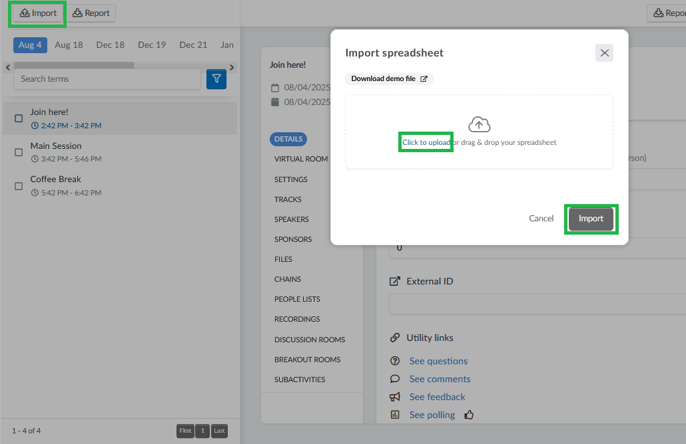Select the Aug 4 date tab
Image resolution: width=686 pixels, height=444 pixels.
[x=30, y=45]
